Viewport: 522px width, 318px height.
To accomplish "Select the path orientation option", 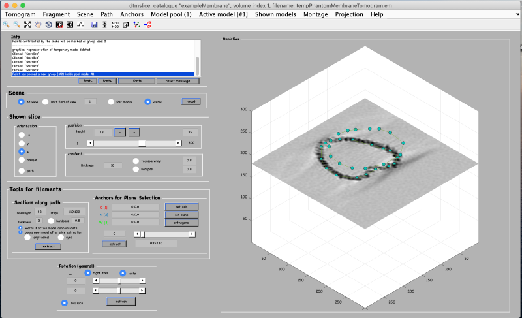I will point(22,170).
